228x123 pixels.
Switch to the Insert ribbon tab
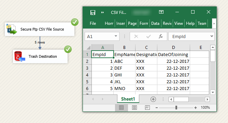(x=120, y=23)
